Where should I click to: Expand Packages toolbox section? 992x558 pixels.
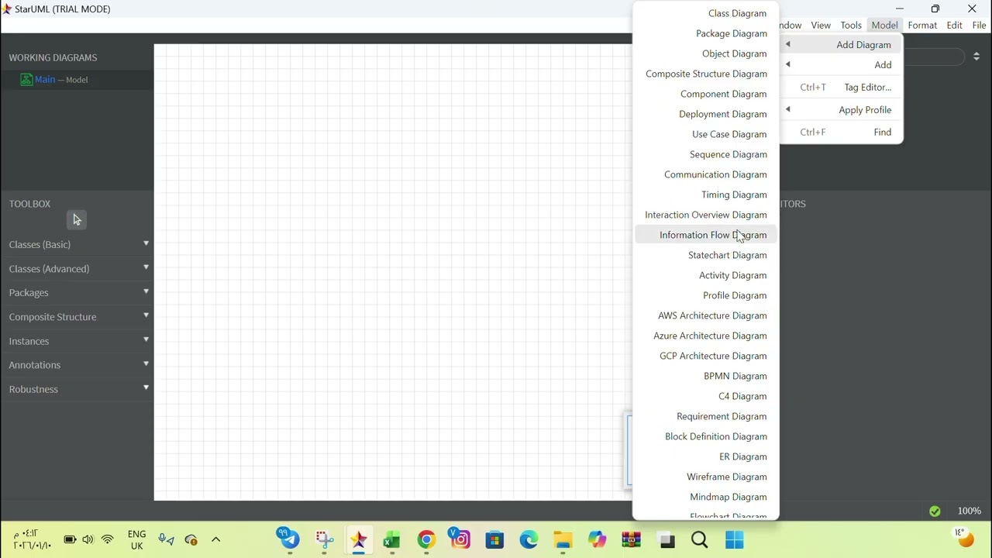point(78,293)
